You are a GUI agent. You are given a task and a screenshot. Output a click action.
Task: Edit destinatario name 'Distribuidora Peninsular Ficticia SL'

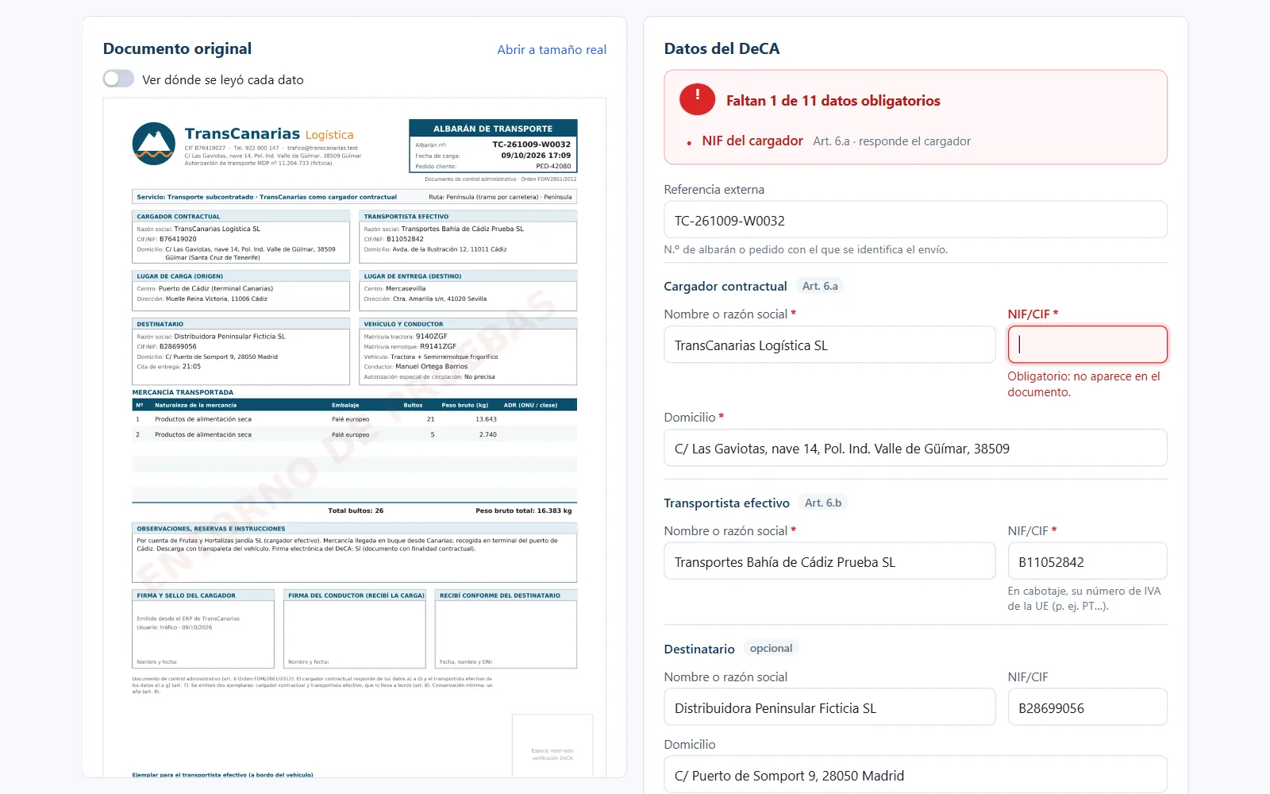829,707
